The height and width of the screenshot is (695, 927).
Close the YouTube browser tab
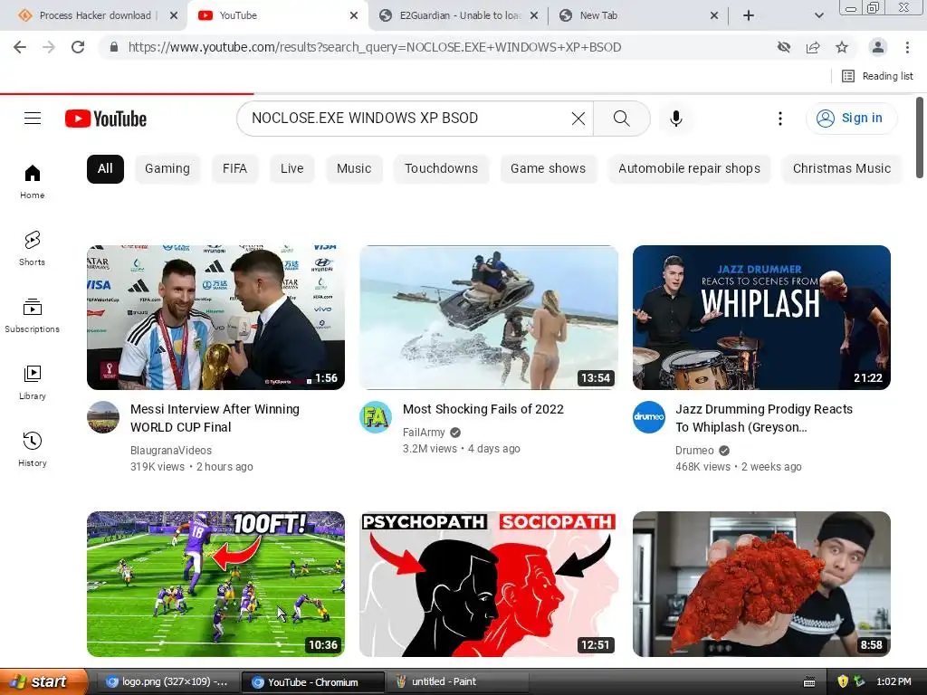(354, 15)
